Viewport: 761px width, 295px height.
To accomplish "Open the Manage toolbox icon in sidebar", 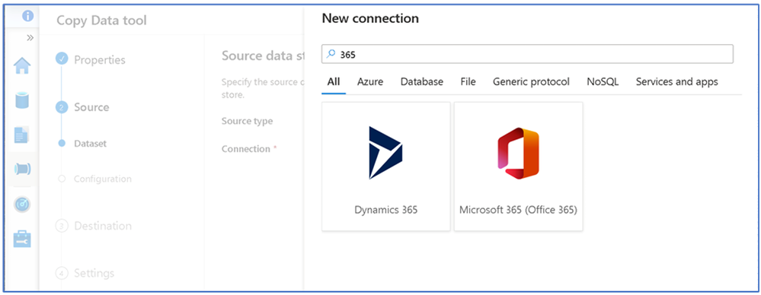I will tap(22, 239).
